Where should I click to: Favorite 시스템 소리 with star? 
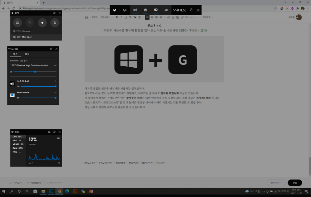(55, 81)
